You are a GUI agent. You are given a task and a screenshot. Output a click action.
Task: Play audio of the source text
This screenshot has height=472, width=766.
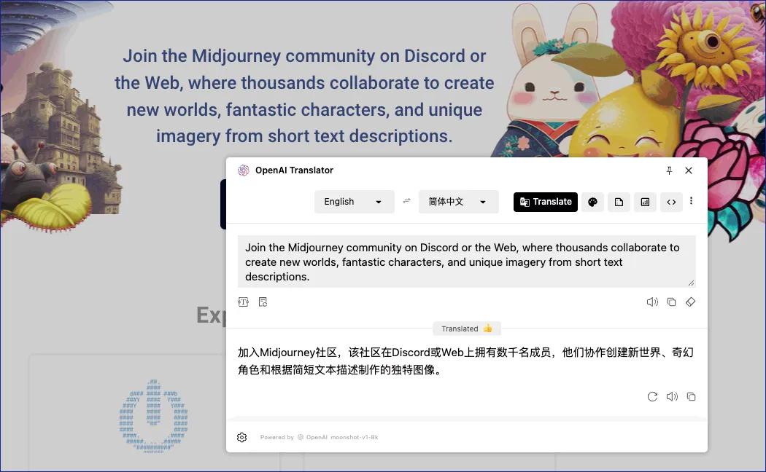click(x=652, y=302)
